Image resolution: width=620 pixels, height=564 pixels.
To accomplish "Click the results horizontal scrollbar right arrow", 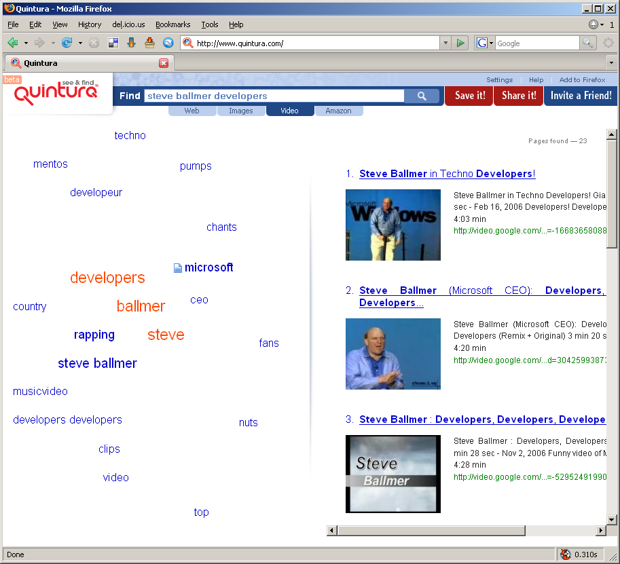I will (600, 531).
